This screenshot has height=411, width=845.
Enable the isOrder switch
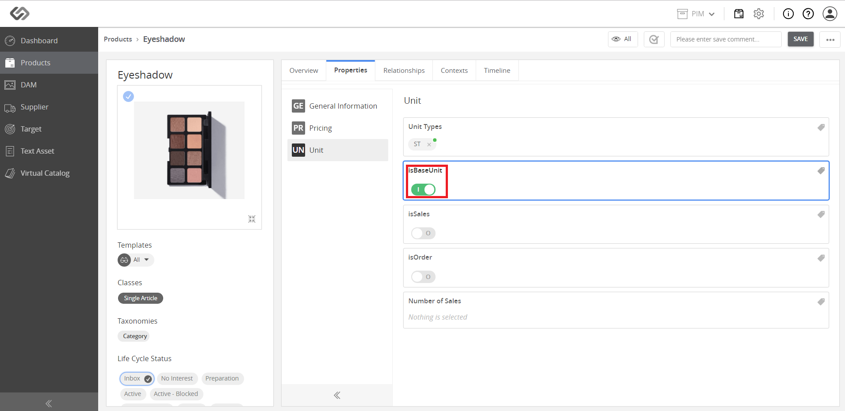pyautogui.click(x=423, y=277)
